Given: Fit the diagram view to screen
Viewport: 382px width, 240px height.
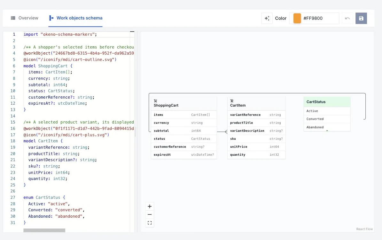Looking at the screenshot, I should point(150,223).
